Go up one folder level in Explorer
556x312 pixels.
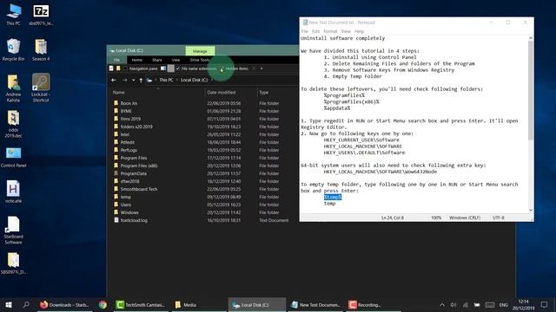pos(141,81)
